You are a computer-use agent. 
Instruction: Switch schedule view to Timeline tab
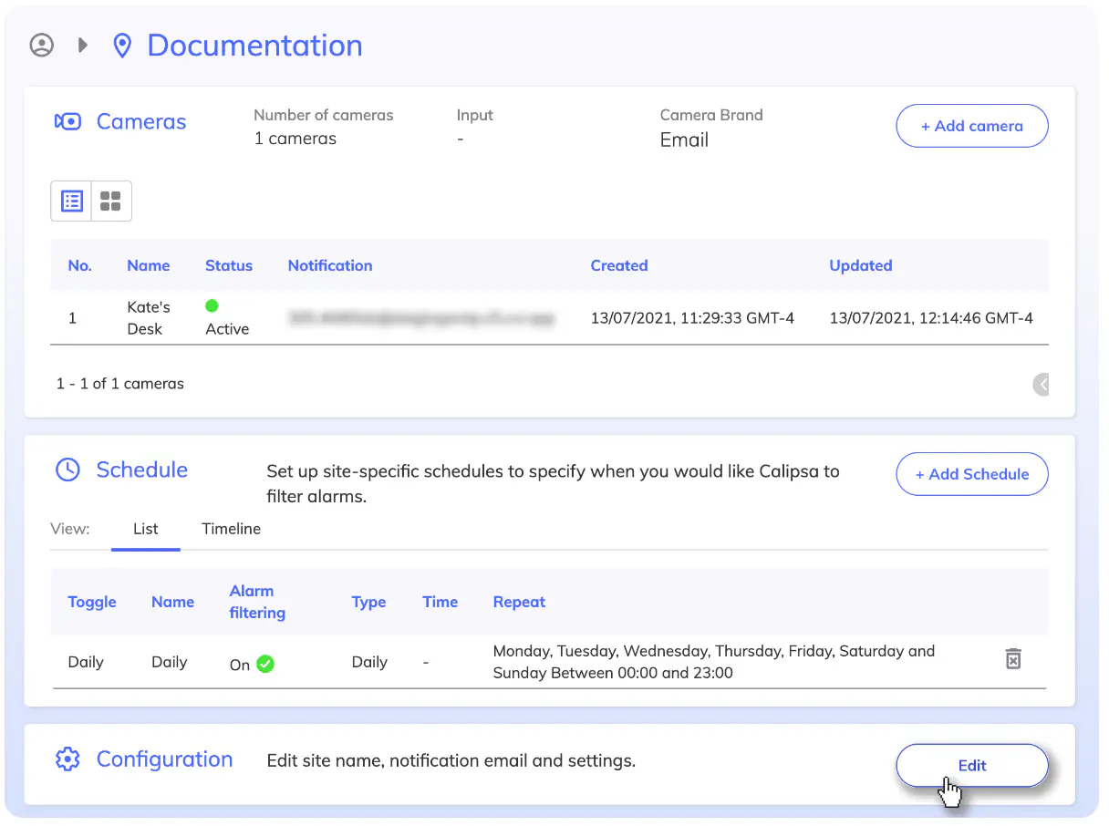click(231, 529)
